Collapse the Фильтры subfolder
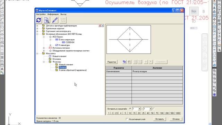This screenshot has height=125, width=222. point(44,62)
